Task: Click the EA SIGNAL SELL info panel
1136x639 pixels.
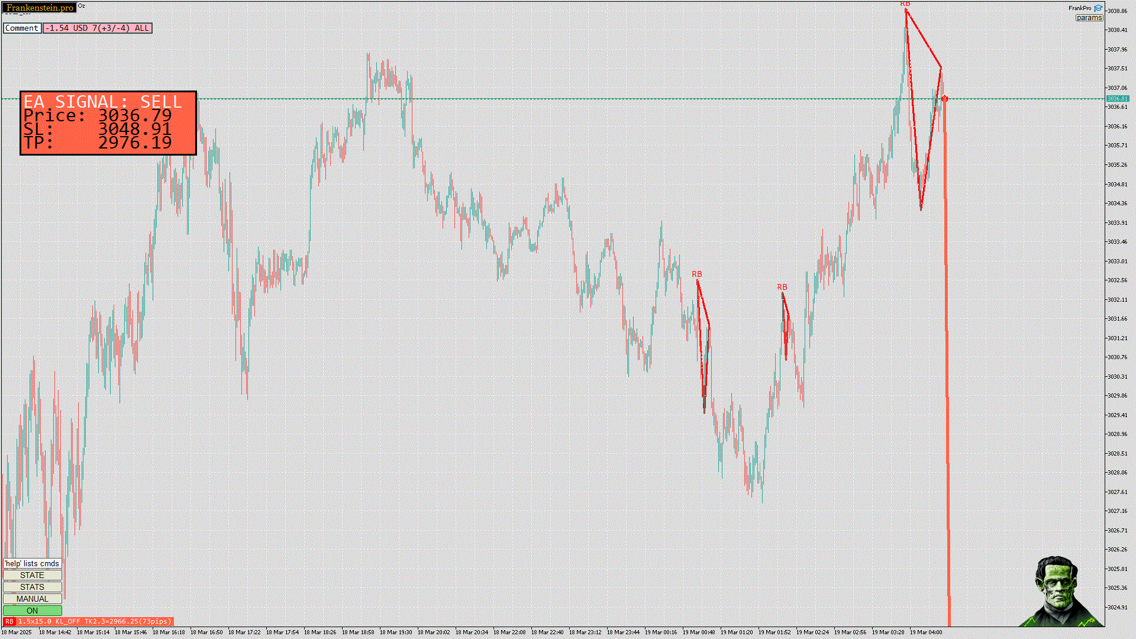Action: tap(108, 123)
